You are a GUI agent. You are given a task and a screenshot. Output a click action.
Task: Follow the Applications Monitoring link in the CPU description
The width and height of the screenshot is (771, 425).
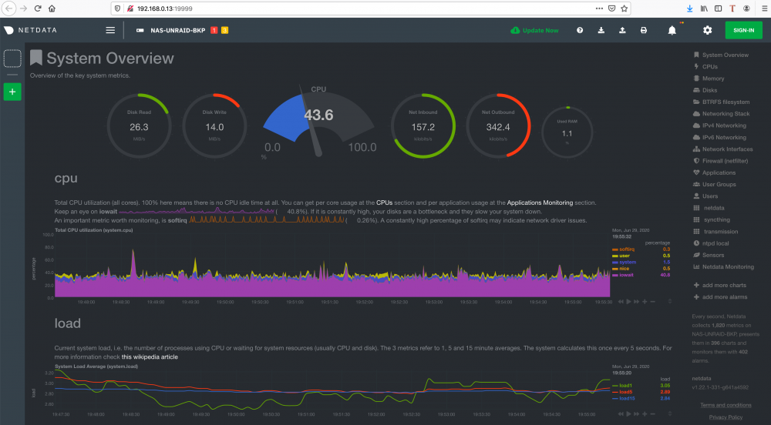(x=540, y=202)
